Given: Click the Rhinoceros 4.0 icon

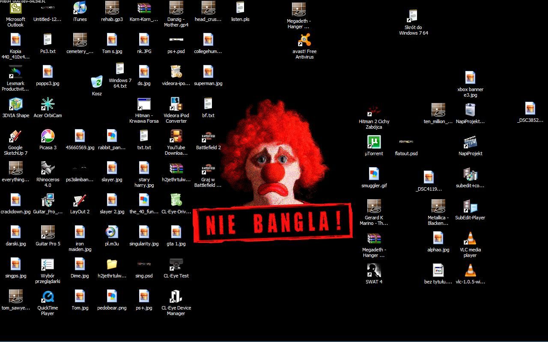Looking at the screenshot, I should click(48, 168).
